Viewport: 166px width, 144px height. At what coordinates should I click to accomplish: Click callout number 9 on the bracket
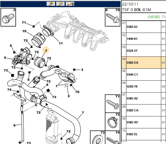click(14, 125)
